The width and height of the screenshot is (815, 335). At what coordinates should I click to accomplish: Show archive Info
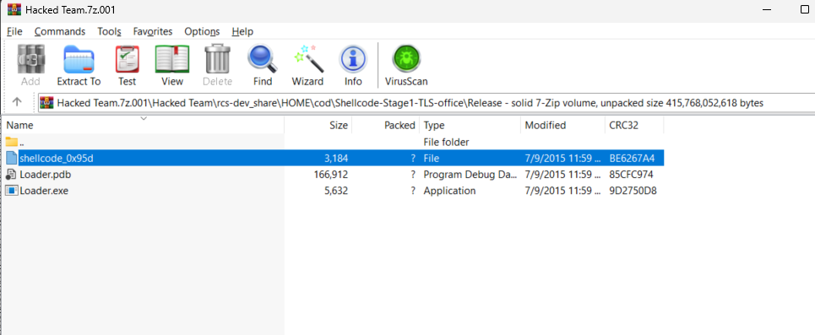tap(353, 59)
